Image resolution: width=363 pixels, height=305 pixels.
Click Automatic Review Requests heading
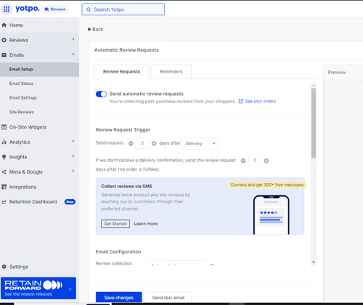point(126,50)
